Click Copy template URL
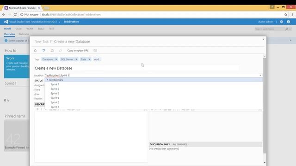The width and height of the screenshot is (296, 166). [78, 50]
